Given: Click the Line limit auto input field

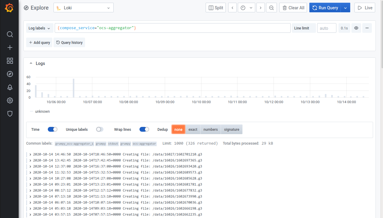Looking at the screenshot, I should 326,28.
